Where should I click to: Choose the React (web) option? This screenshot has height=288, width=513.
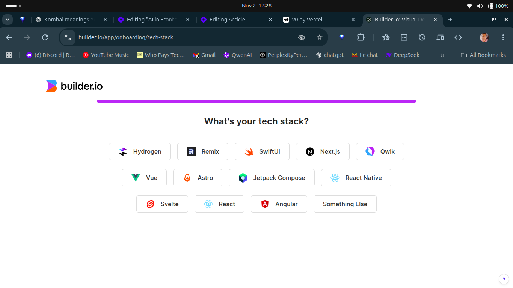click(x=219, y=204)
